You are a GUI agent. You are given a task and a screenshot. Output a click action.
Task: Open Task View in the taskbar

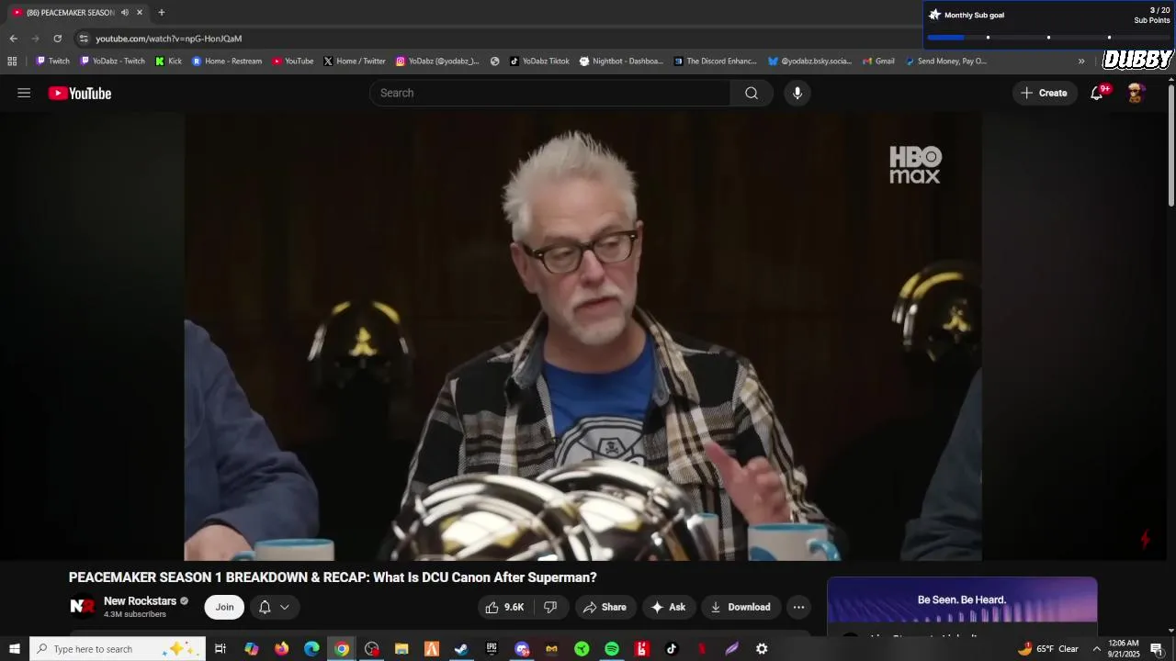point(220,649)
